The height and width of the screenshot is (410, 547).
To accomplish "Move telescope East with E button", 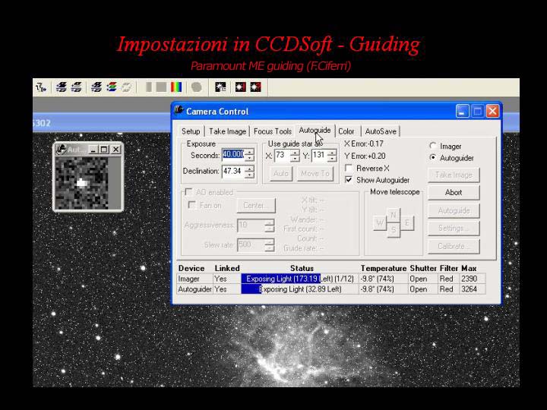I will (x=406, y=222).
